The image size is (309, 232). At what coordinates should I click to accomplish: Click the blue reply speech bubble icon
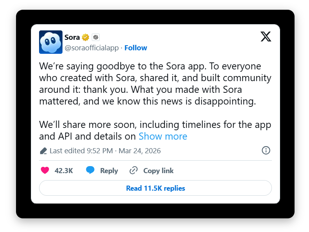[90, 170]
